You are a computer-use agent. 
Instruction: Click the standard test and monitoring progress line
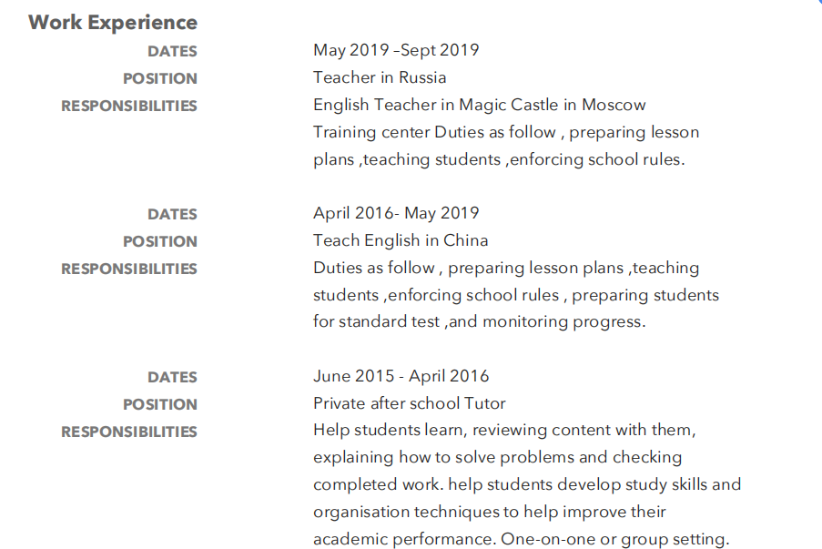click(479, 321)
